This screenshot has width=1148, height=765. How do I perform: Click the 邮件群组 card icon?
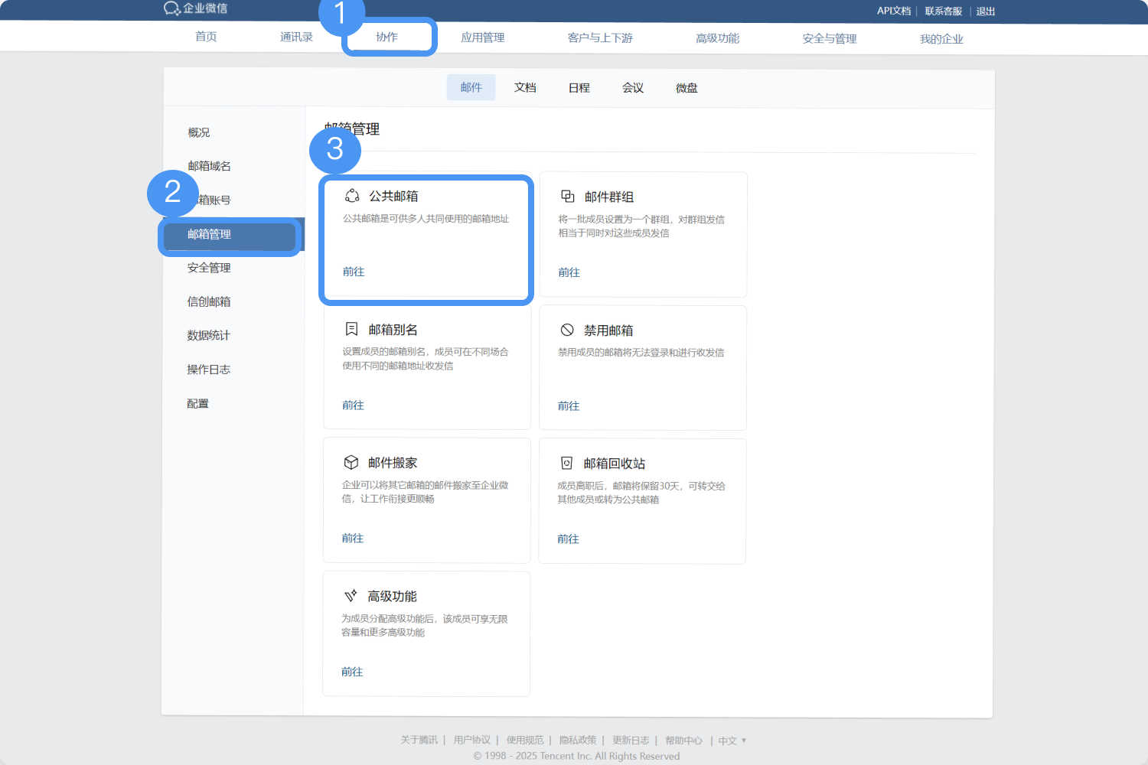568,197
